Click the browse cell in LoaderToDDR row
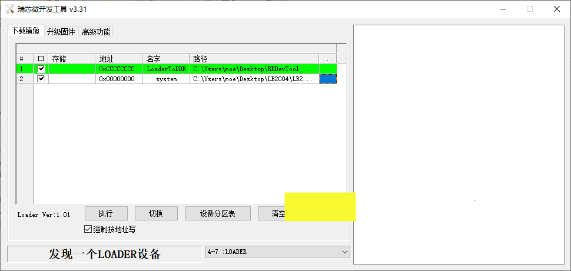571x271 pixels. [328, 69]
